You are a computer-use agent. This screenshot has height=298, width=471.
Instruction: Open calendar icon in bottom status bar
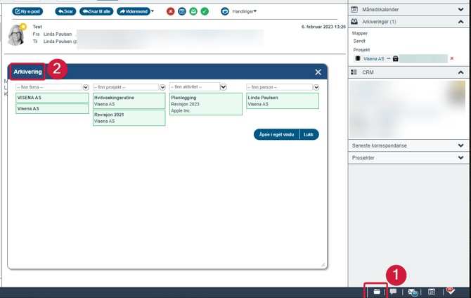432,292
